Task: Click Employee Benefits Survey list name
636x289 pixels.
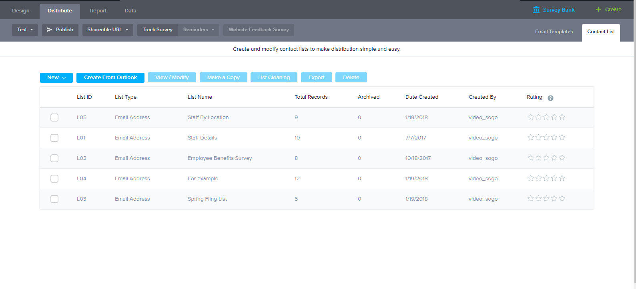Action: [220, 158]
